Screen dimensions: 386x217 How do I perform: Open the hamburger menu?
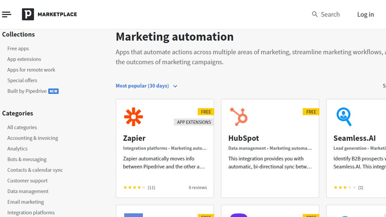pos(6,14)
